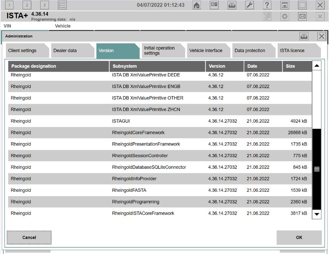Click the VIN header label
Screen dimensions: 329x254
click(x=7, y=26)
